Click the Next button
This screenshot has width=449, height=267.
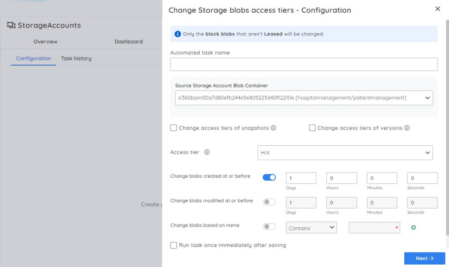point(424,258)
